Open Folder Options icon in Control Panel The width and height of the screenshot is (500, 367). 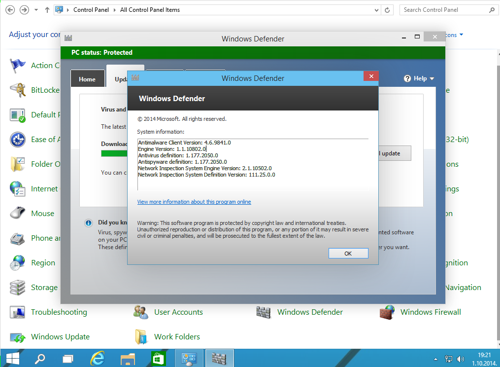point(17,164)
